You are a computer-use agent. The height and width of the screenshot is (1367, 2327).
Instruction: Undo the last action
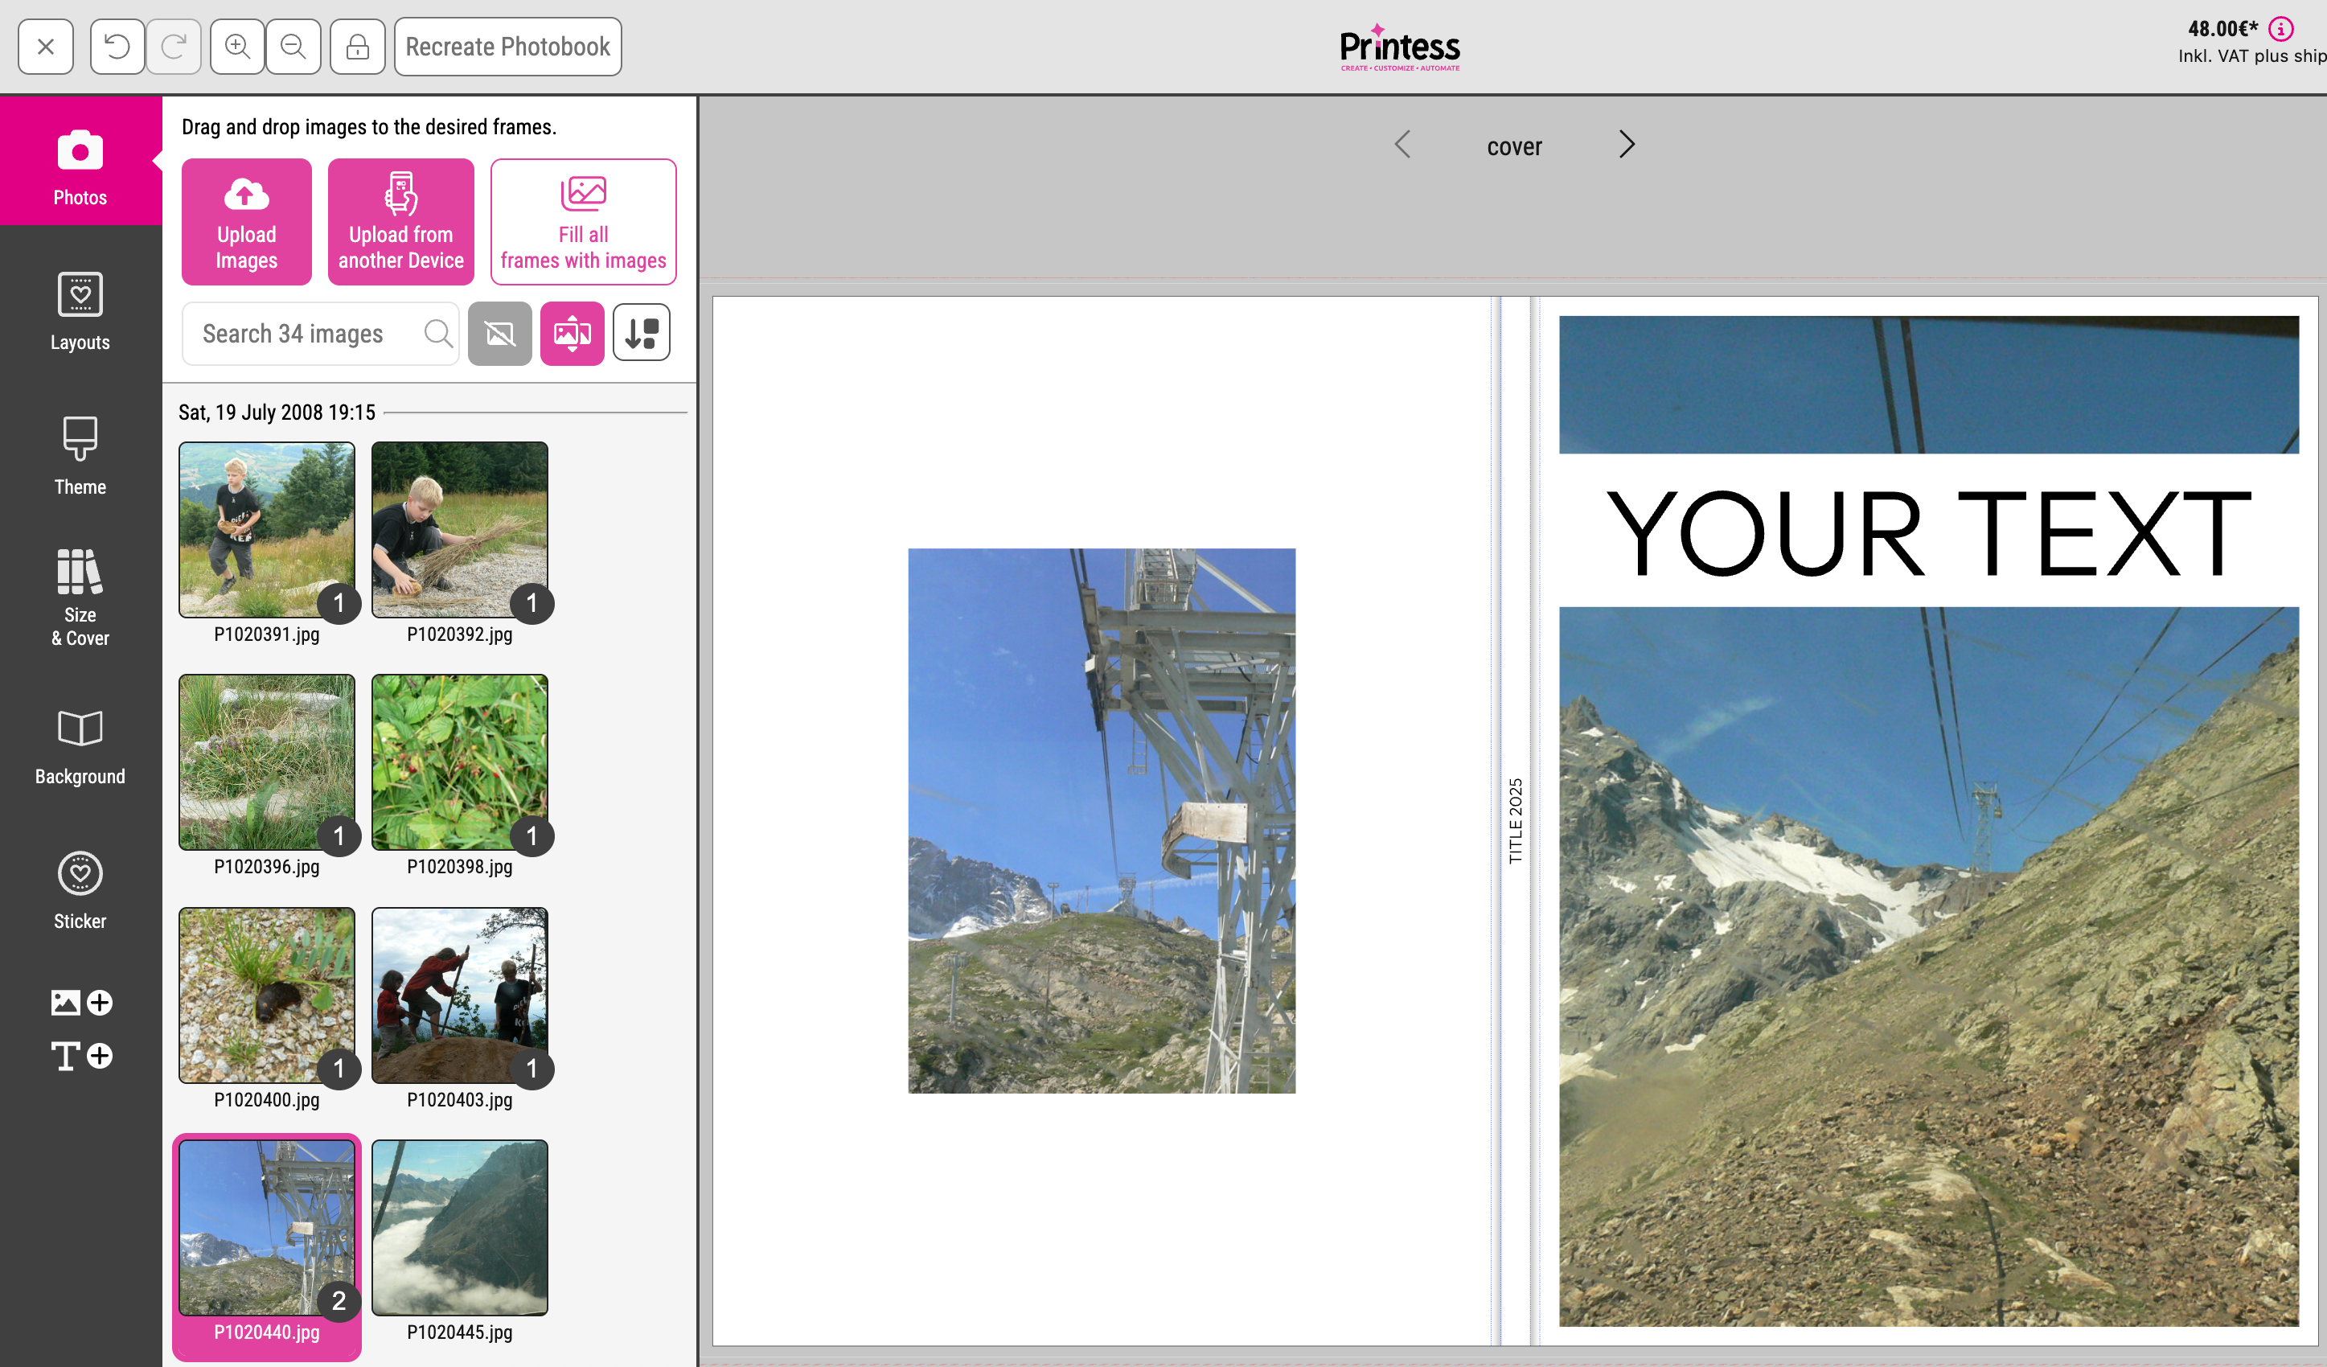click(x=117, y=46)
